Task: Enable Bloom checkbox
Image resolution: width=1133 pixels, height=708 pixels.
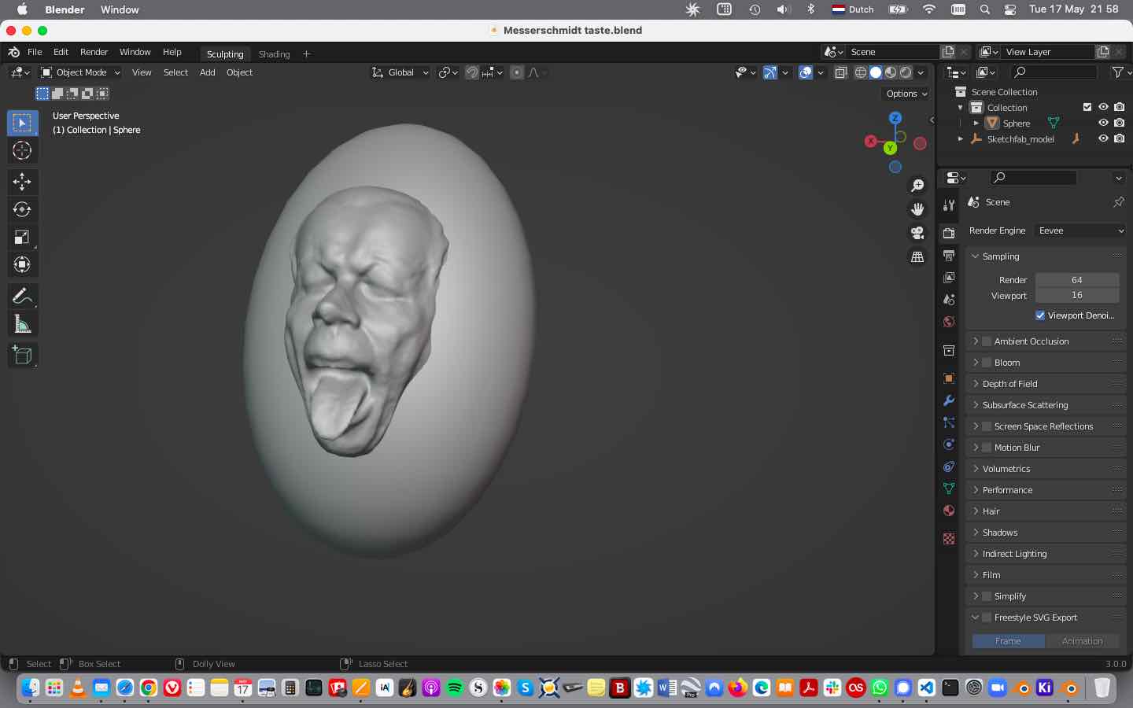Action: click(x=987, y=363)
